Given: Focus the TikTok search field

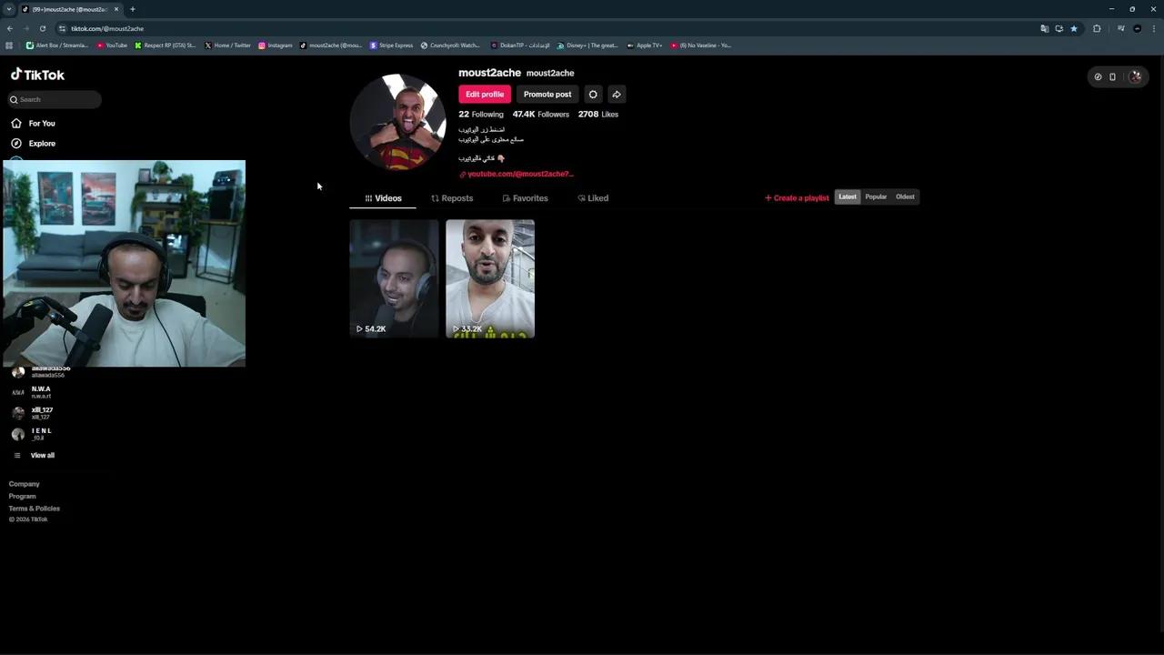Looking at the screenshot, I should point(53,99).
